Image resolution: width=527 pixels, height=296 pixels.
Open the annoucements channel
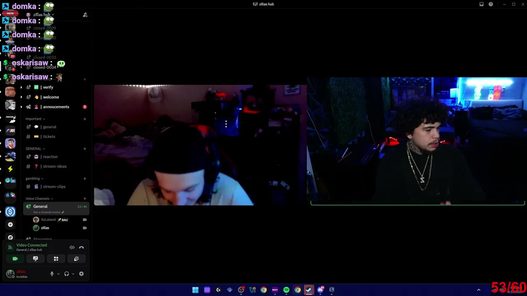[x=56, y=107]
